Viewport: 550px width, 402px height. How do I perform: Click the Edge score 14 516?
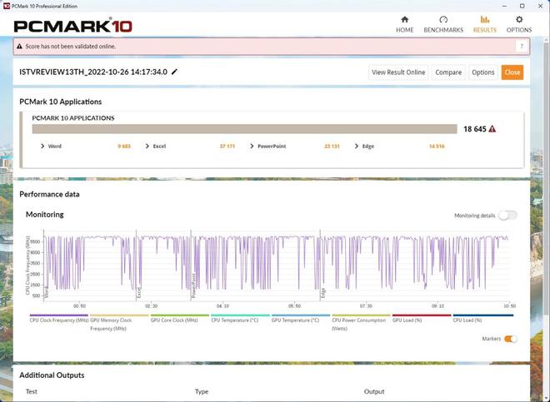[x=437, y=146]
